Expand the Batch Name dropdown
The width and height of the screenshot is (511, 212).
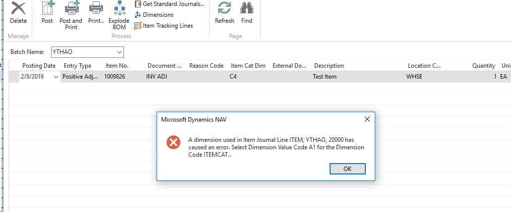pyautogui.click(x=119, y=52)
